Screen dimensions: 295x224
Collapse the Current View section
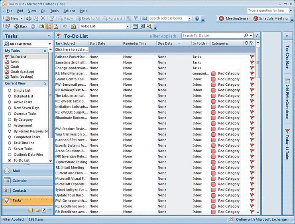45,84
